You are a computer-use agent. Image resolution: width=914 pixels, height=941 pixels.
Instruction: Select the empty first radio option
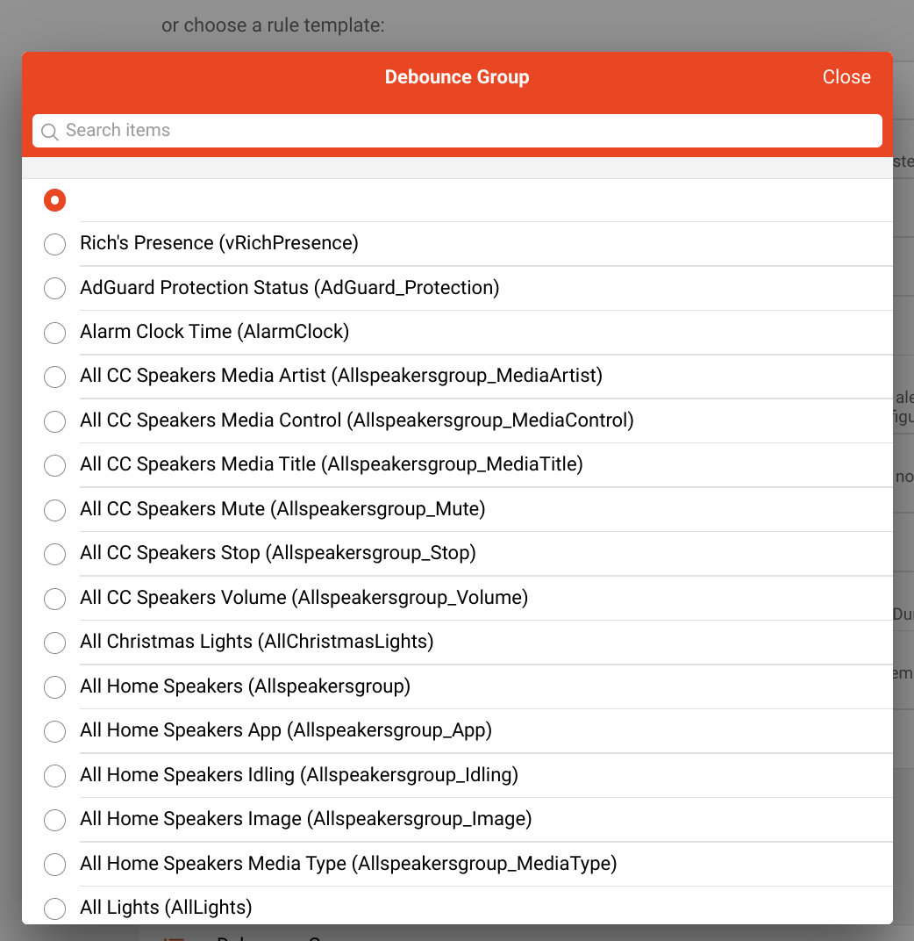[x=55, y=200]
